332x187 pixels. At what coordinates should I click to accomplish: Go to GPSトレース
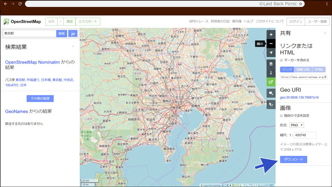(x=199, y=21)
